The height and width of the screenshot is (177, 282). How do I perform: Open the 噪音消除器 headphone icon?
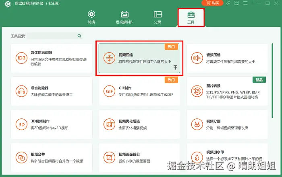coord(21,91)
